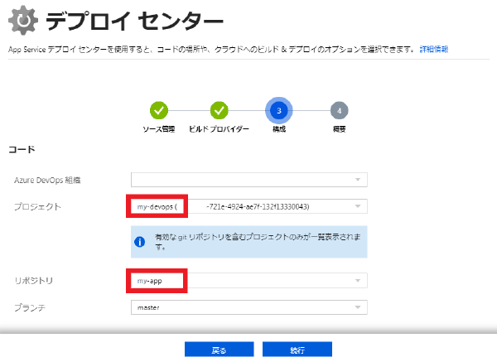Click the 概要 step label
This screenshot has width=497, height=362.
point(339,129)
